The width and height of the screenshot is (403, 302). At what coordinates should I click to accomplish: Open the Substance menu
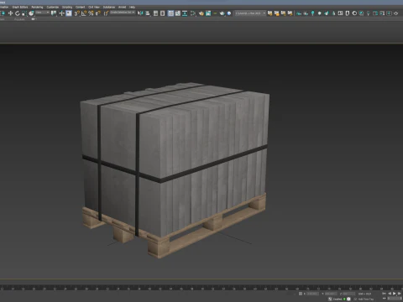(109, 7)
